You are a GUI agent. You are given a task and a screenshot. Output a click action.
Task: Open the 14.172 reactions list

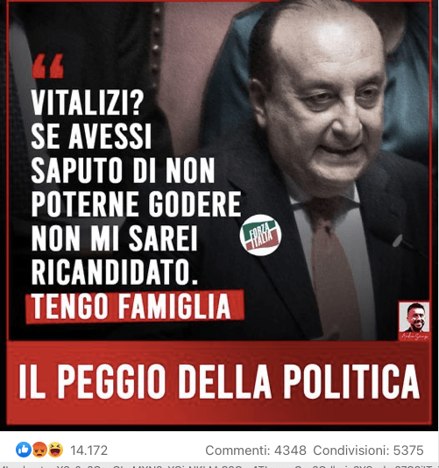point(89,450)
